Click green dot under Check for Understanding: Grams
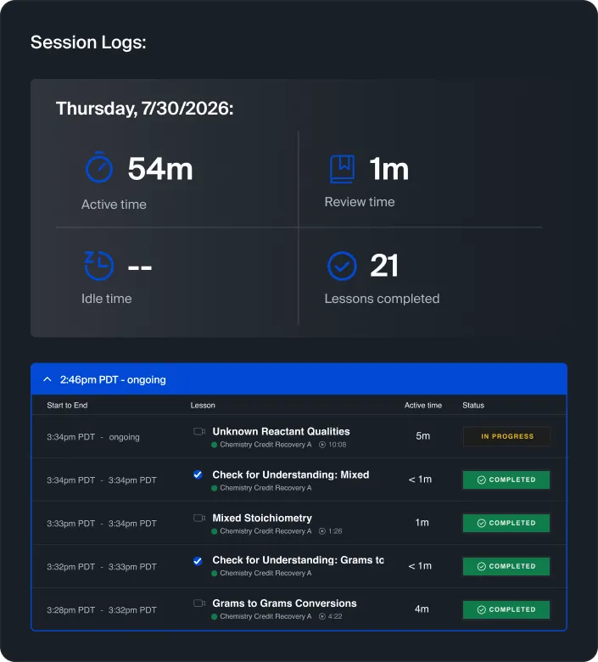The width and height of the screenshot is (598, 662). [214, 574]
